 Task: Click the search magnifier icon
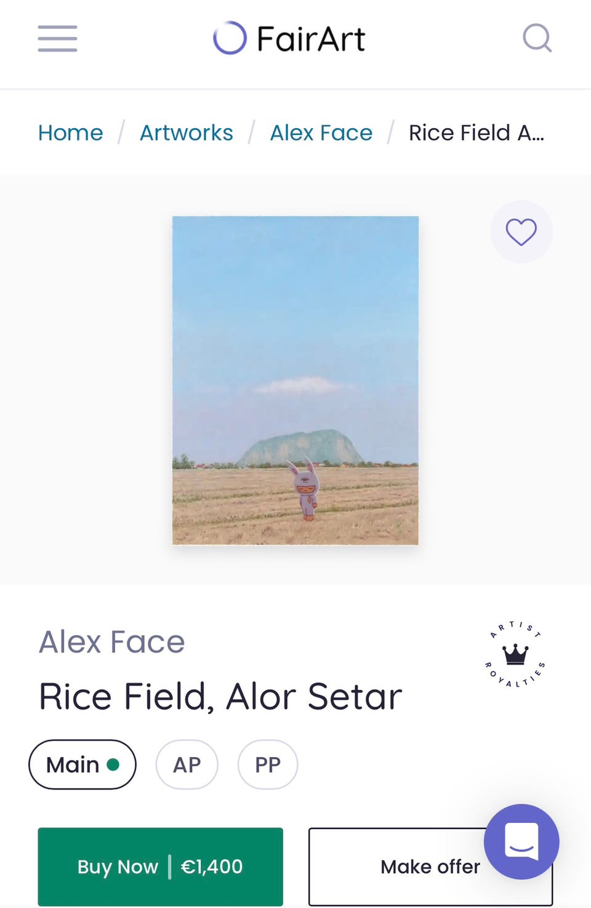pyautogui.click(x=537, y=38)
